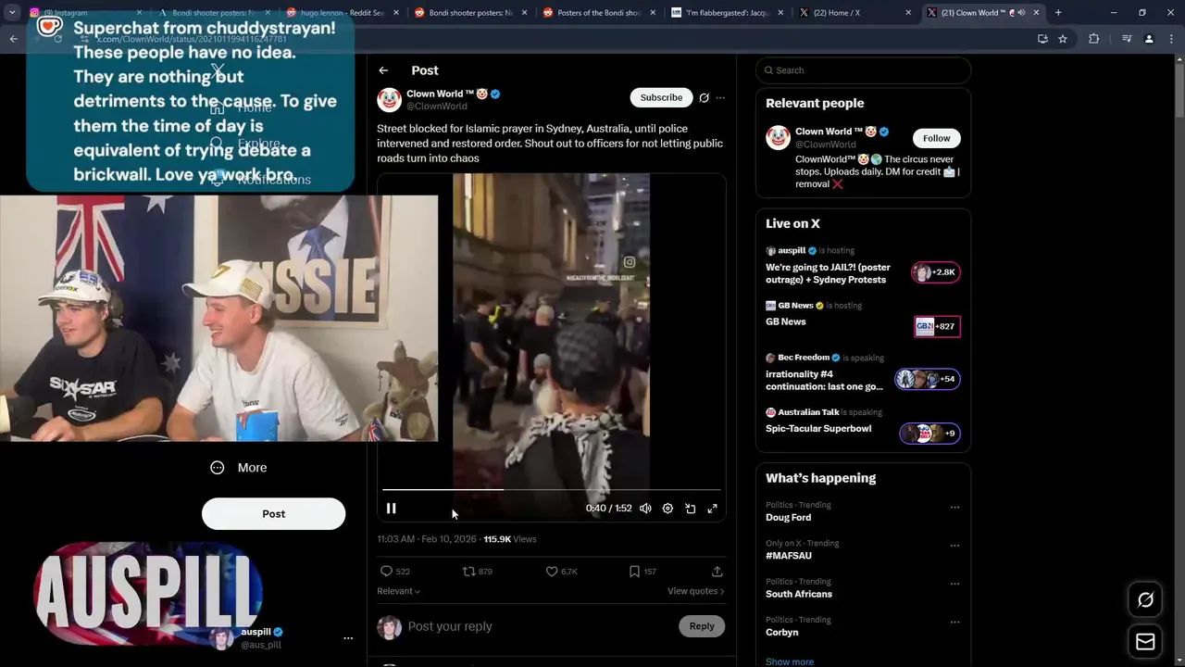Click the grey Reply button

pyautogui.click(x=702, y=626)
